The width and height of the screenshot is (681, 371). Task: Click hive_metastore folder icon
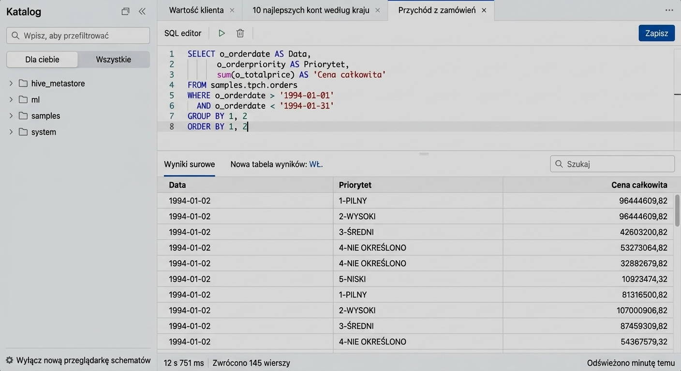pyautogui.click(x=23, y=83)
